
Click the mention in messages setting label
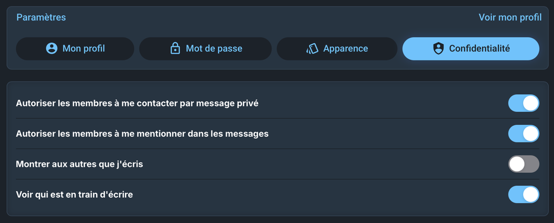click(x=142, y=133)
